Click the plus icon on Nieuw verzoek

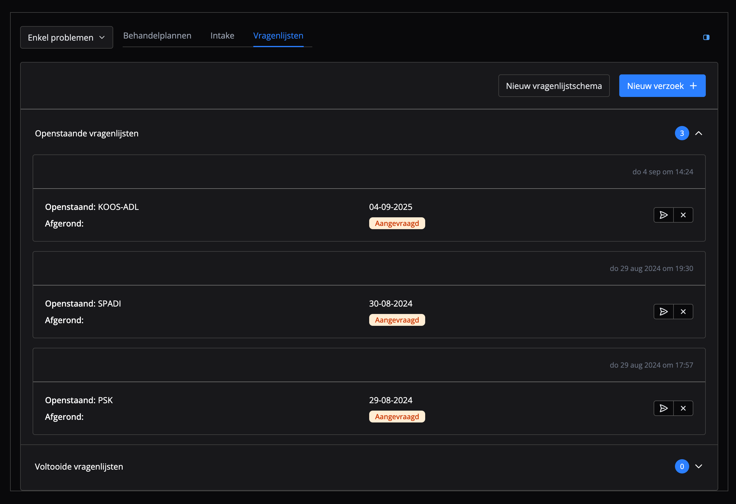[x=693, y=86]
